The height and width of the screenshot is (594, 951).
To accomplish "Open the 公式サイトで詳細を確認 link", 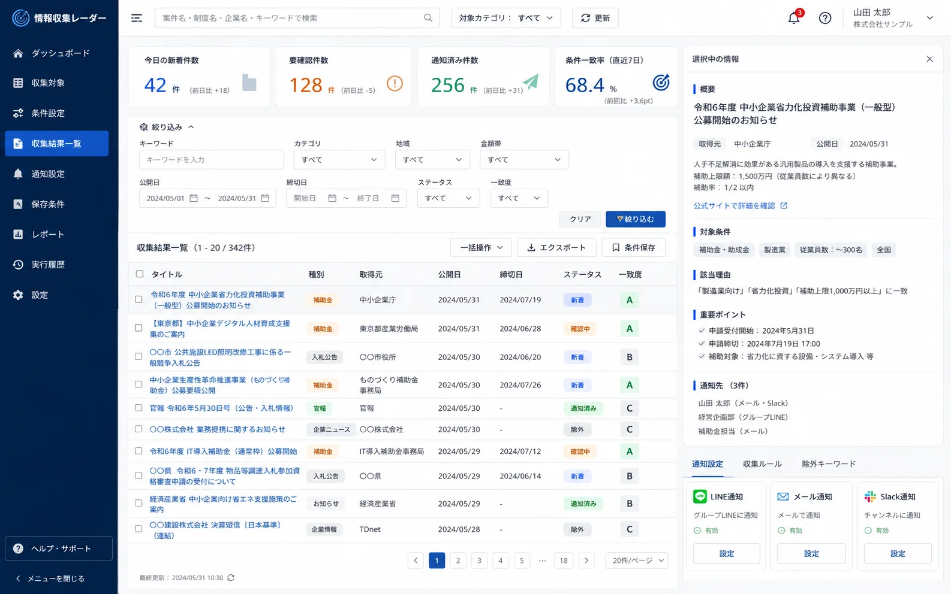I will pyautogui.click(x=735, y=205).
